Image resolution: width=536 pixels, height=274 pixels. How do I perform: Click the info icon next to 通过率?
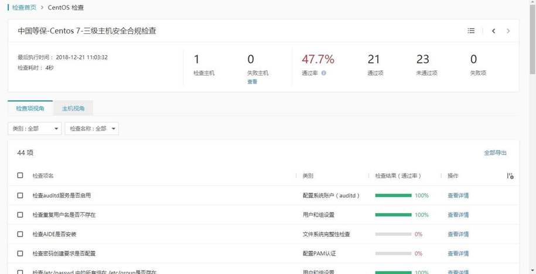point(323,73)
